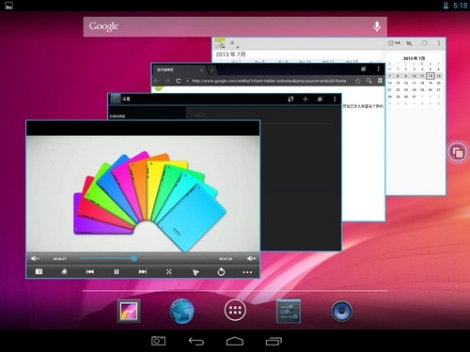The height and width of the screenshot is (352, 470).
Task: Click the browser URL address field
Action: click(x=269, y=81)
